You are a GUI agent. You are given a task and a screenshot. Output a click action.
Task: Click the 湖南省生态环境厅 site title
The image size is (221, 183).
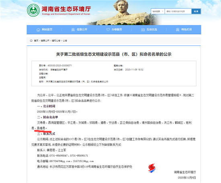[66, 9]
